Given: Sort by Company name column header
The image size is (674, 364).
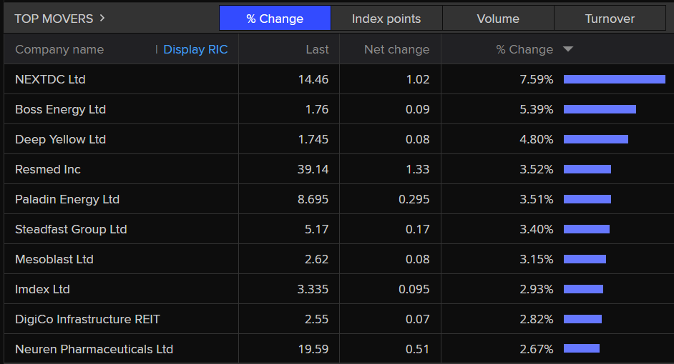Looking at the screenshot, I should click(59, 49).
